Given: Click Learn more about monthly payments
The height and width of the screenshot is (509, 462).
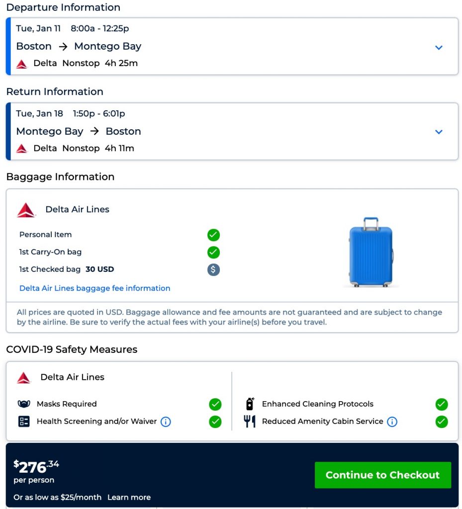Looking at the screenshot, I should coord(129,497).
